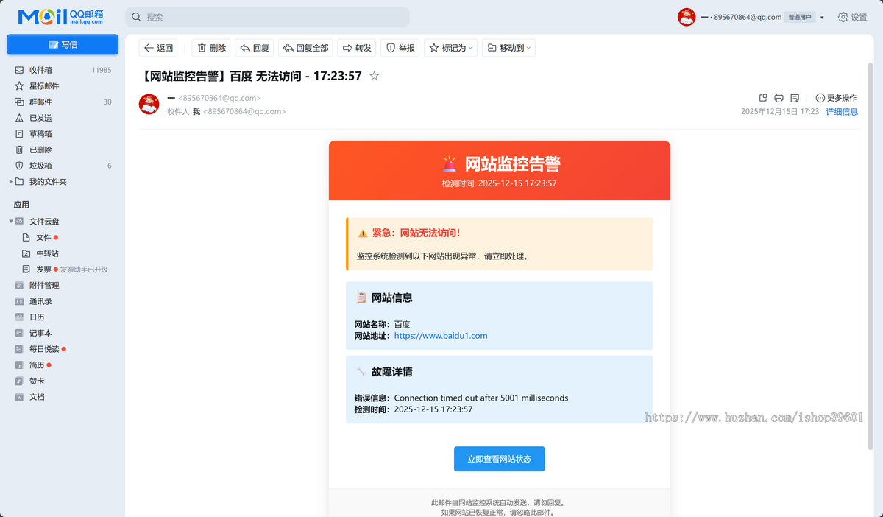Viewport: 883px width, 517px height.
Task: Star the email subject line
Action: click(374, 75)
